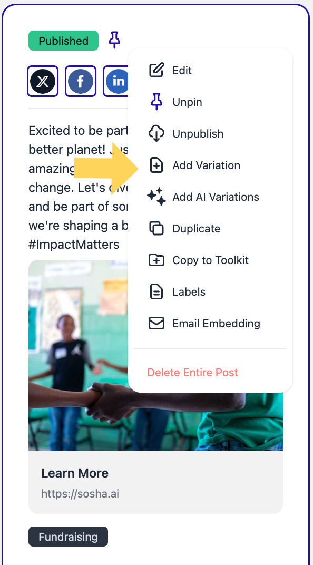Click the Unpin pushpin icon in menu
The height and width of the screenshot is (565, 313).
pos(156,102)
